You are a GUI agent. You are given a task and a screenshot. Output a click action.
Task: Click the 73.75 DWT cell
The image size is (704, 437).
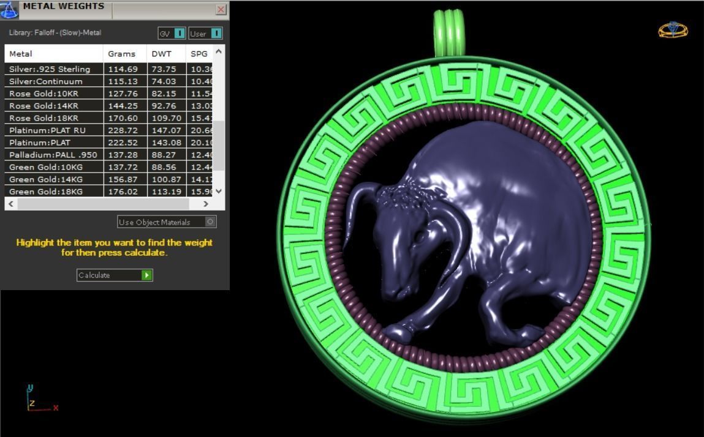(167, 69)
